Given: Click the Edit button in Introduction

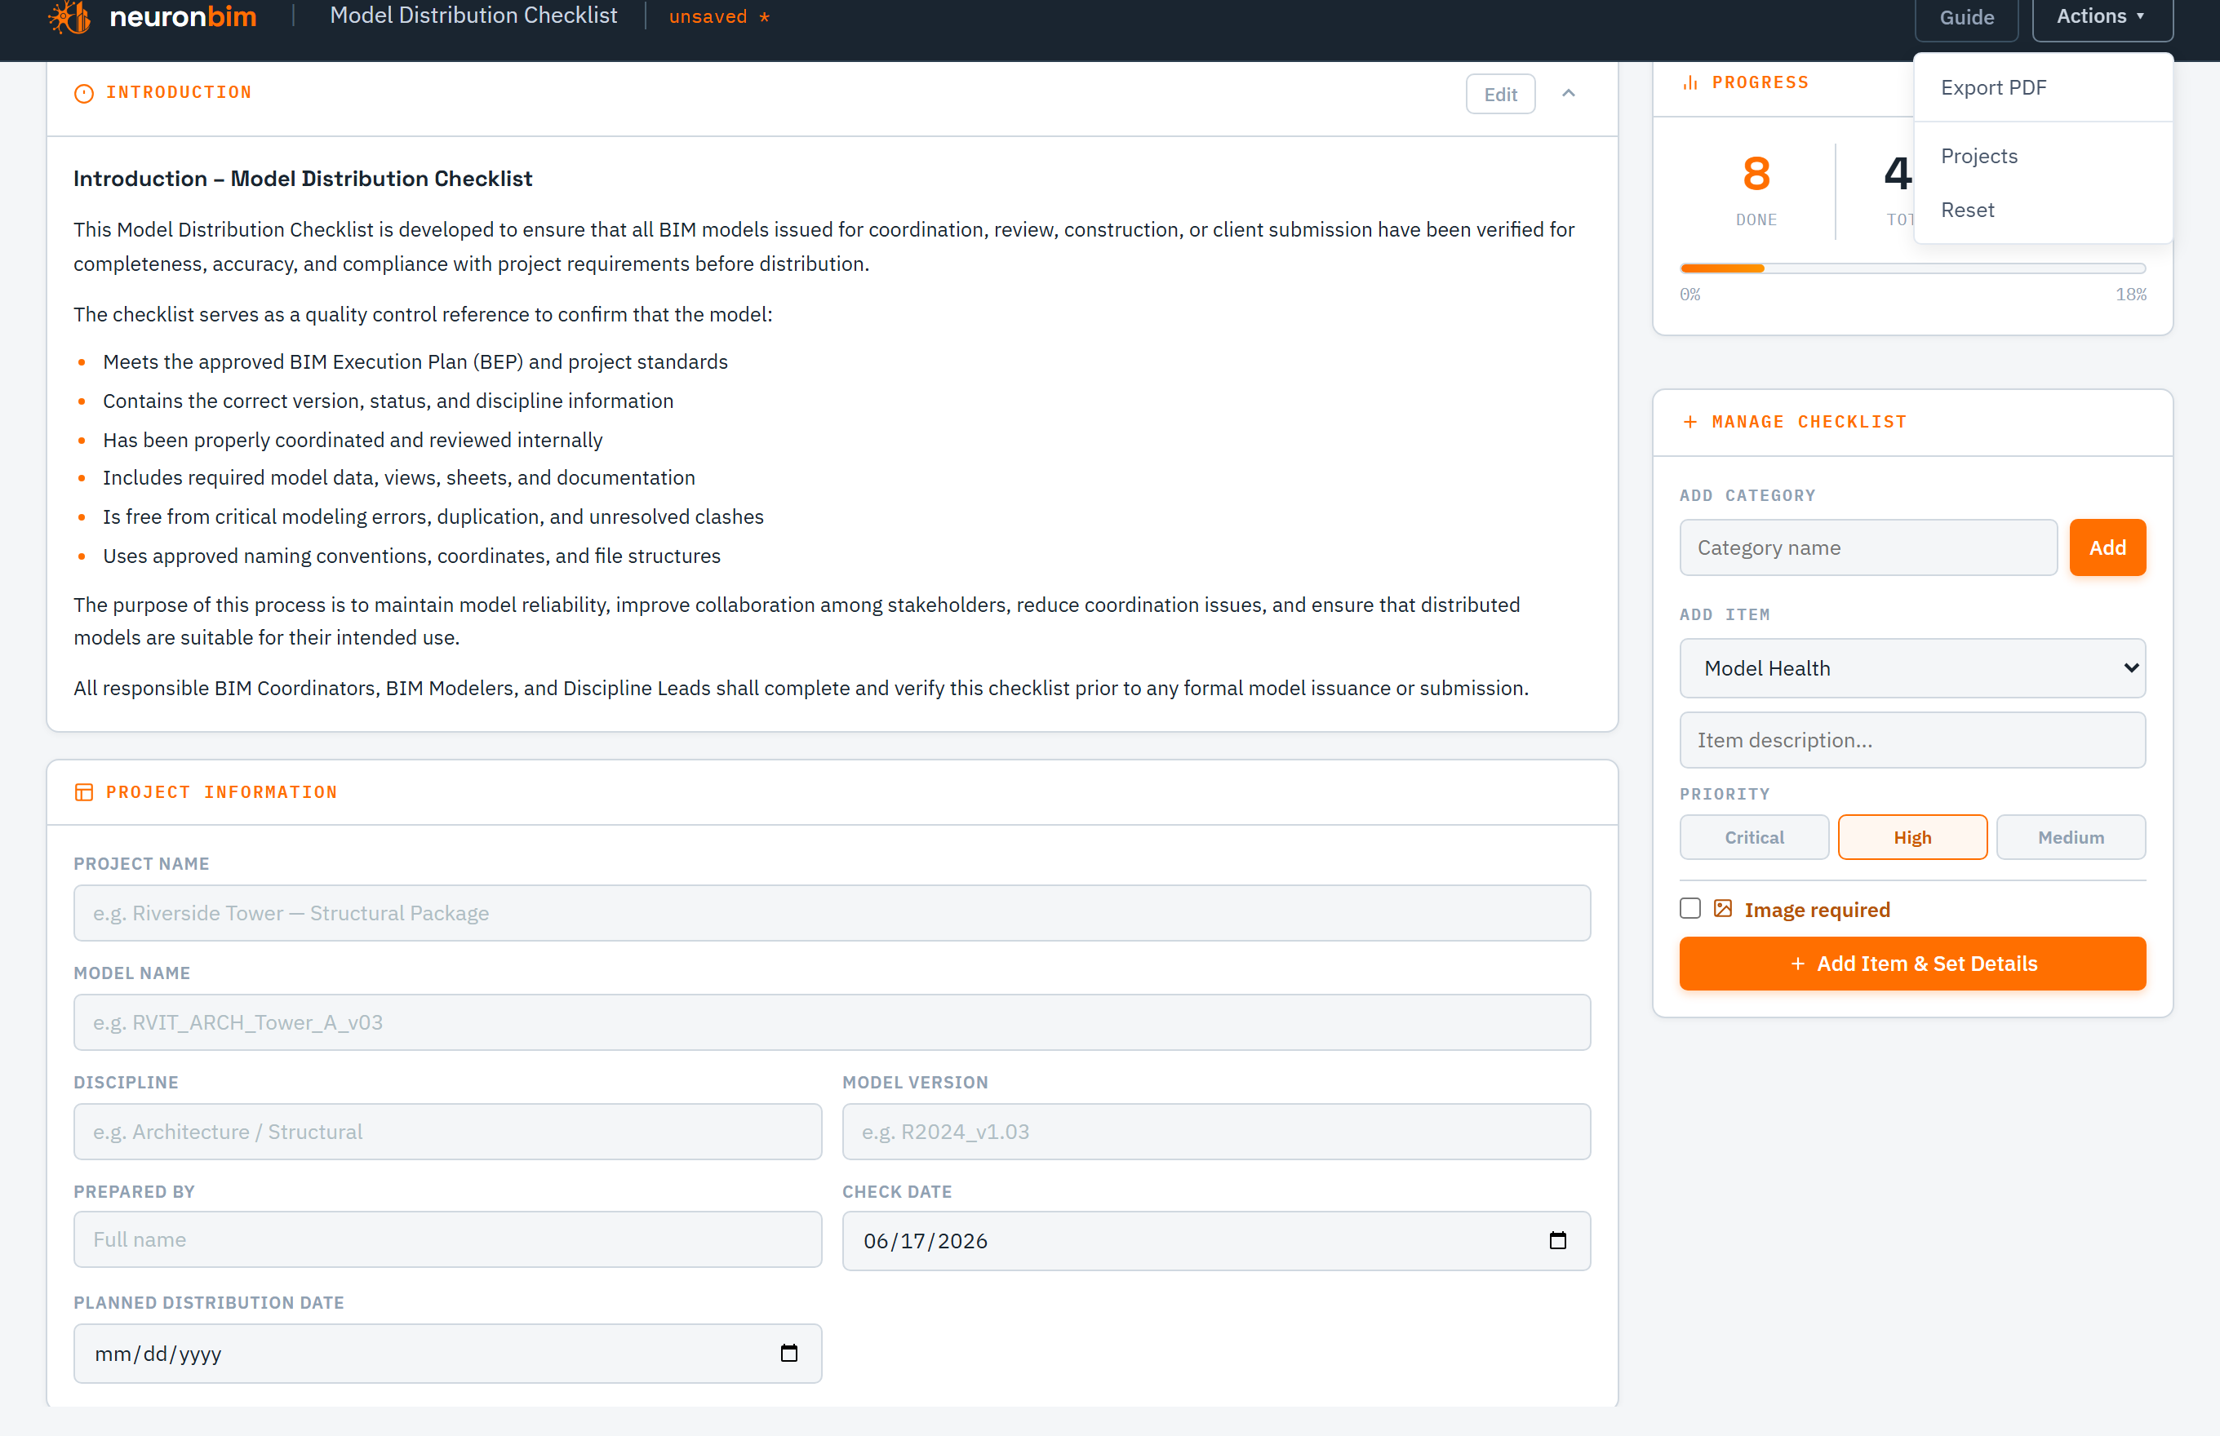Looking at the screenshot, I should click(1500, 94).
